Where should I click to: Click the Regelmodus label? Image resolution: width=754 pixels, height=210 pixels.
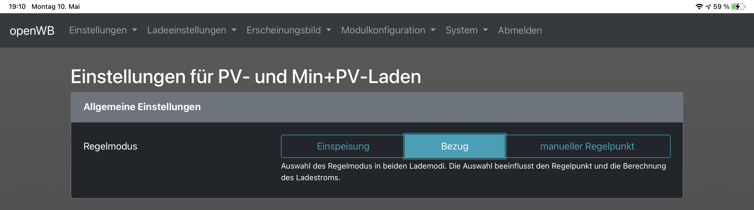coord(110,146)
